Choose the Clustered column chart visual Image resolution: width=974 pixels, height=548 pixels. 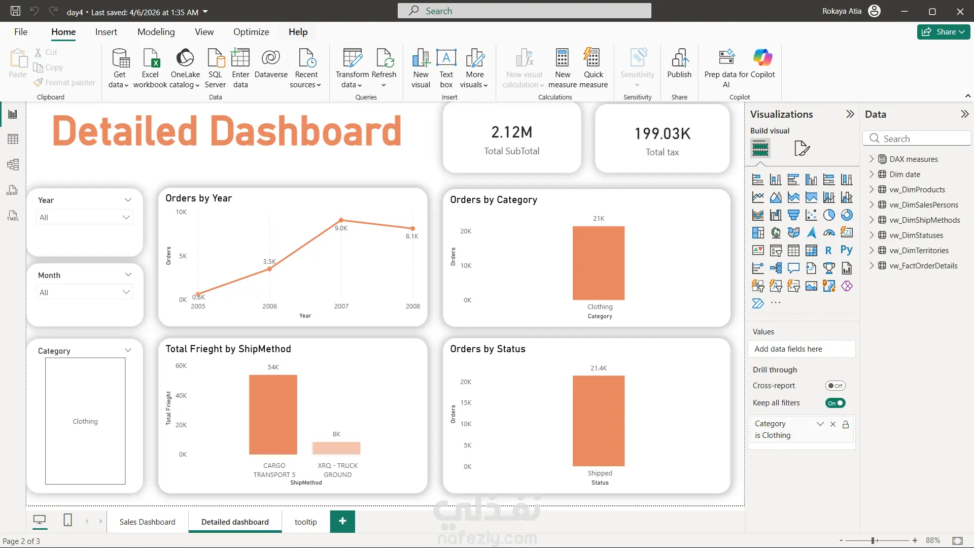811,180
